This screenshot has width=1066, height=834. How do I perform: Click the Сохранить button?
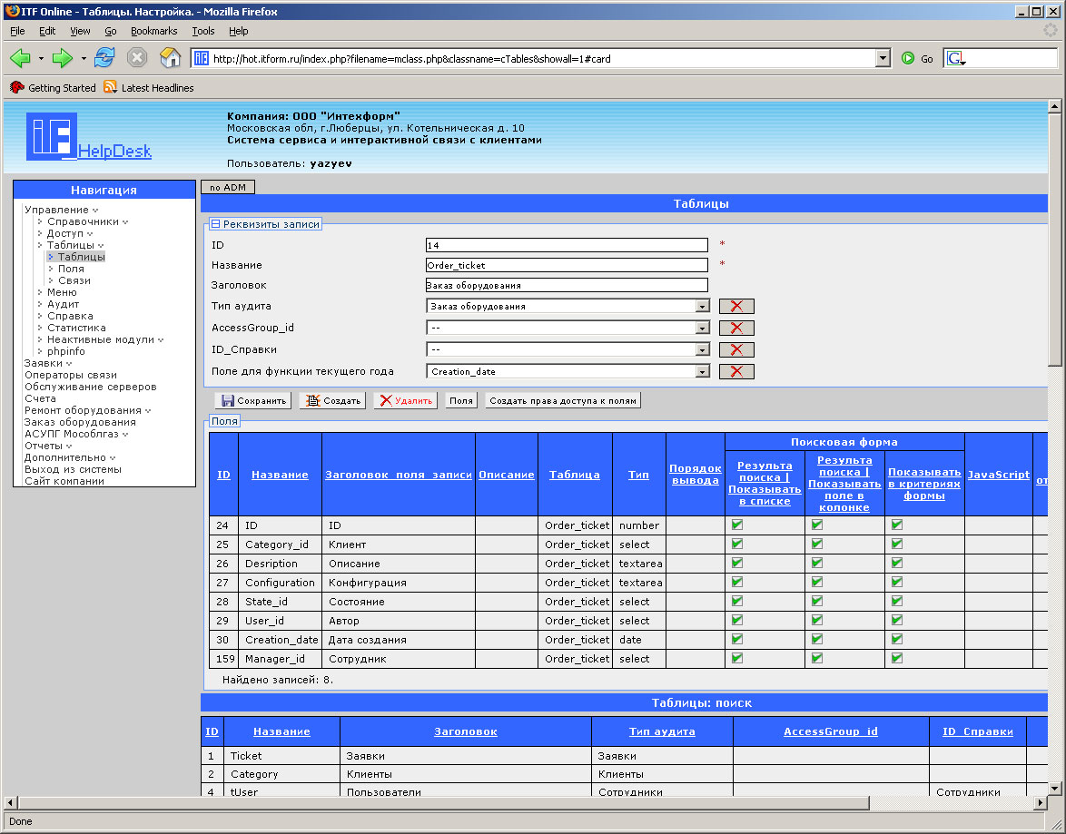point(253,400)
